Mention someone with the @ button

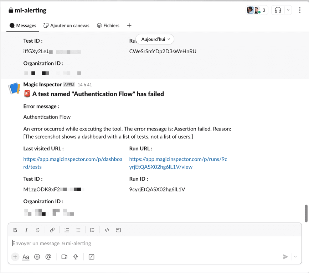[x=48, y=257]
